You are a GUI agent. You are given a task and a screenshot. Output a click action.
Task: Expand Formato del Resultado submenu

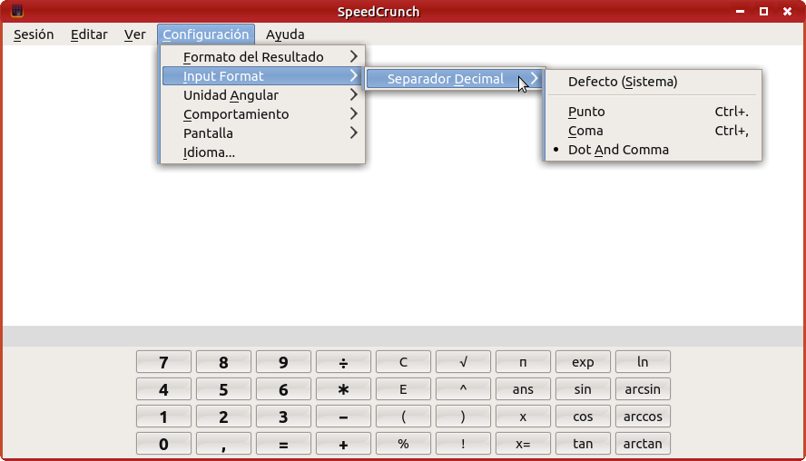[x=262, y=57]
